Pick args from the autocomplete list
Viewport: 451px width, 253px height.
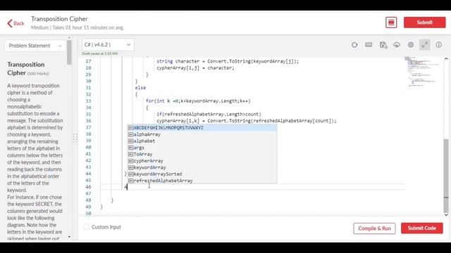(202, 148)
